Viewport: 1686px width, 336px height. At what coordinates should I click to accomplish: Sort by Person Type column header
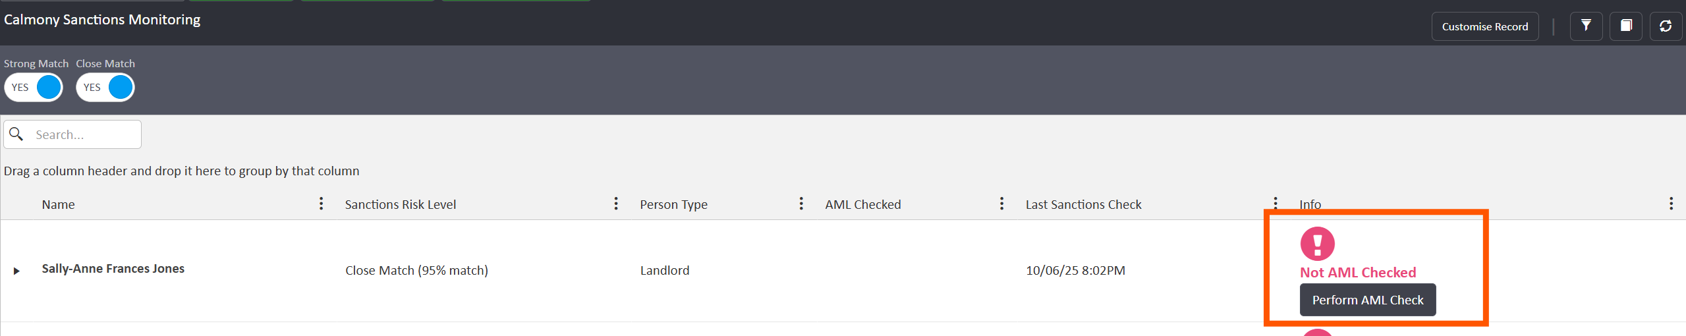click(x=673, y=205)
